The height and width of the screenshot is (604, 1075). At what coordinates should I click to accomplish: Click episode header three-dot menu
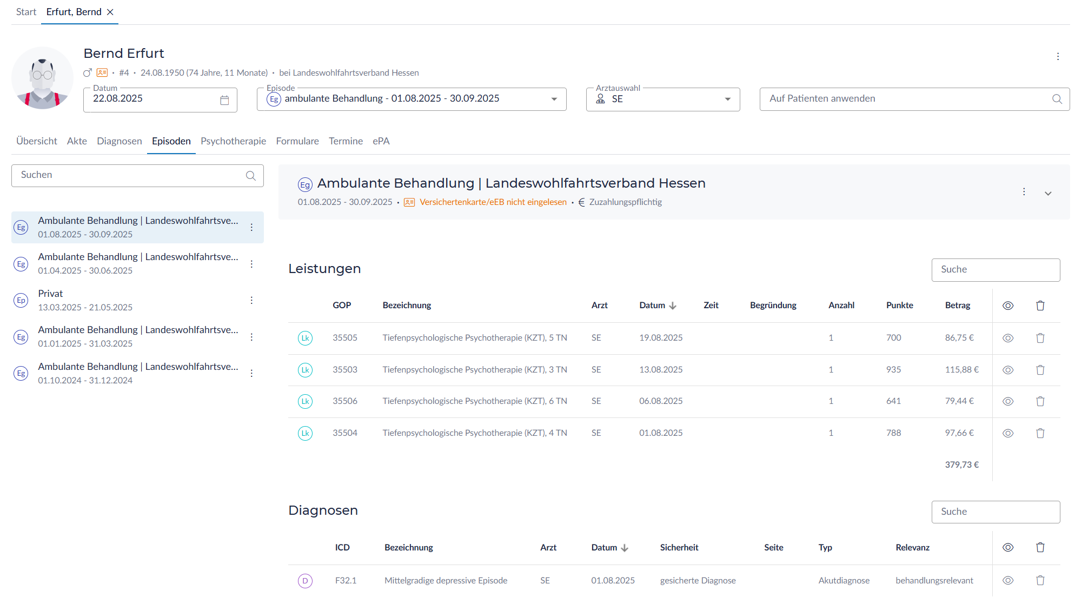tap(1024, 192)
